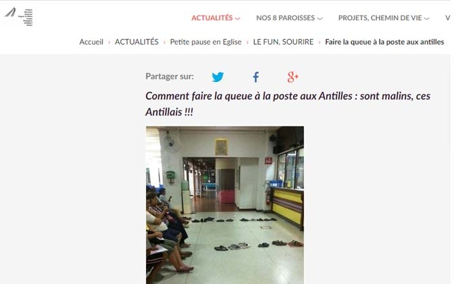Image resolution: width=456 pixels, height=284 pixels.
Task: Click current breadcrumb Faire la queue
Action: click(384, 42)
